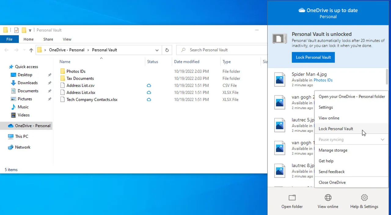Image resolution: width=391 pixels, height=215 pixels.
Task: Click the Up arrow navigation icon
Action: click(x=31, y=50)
